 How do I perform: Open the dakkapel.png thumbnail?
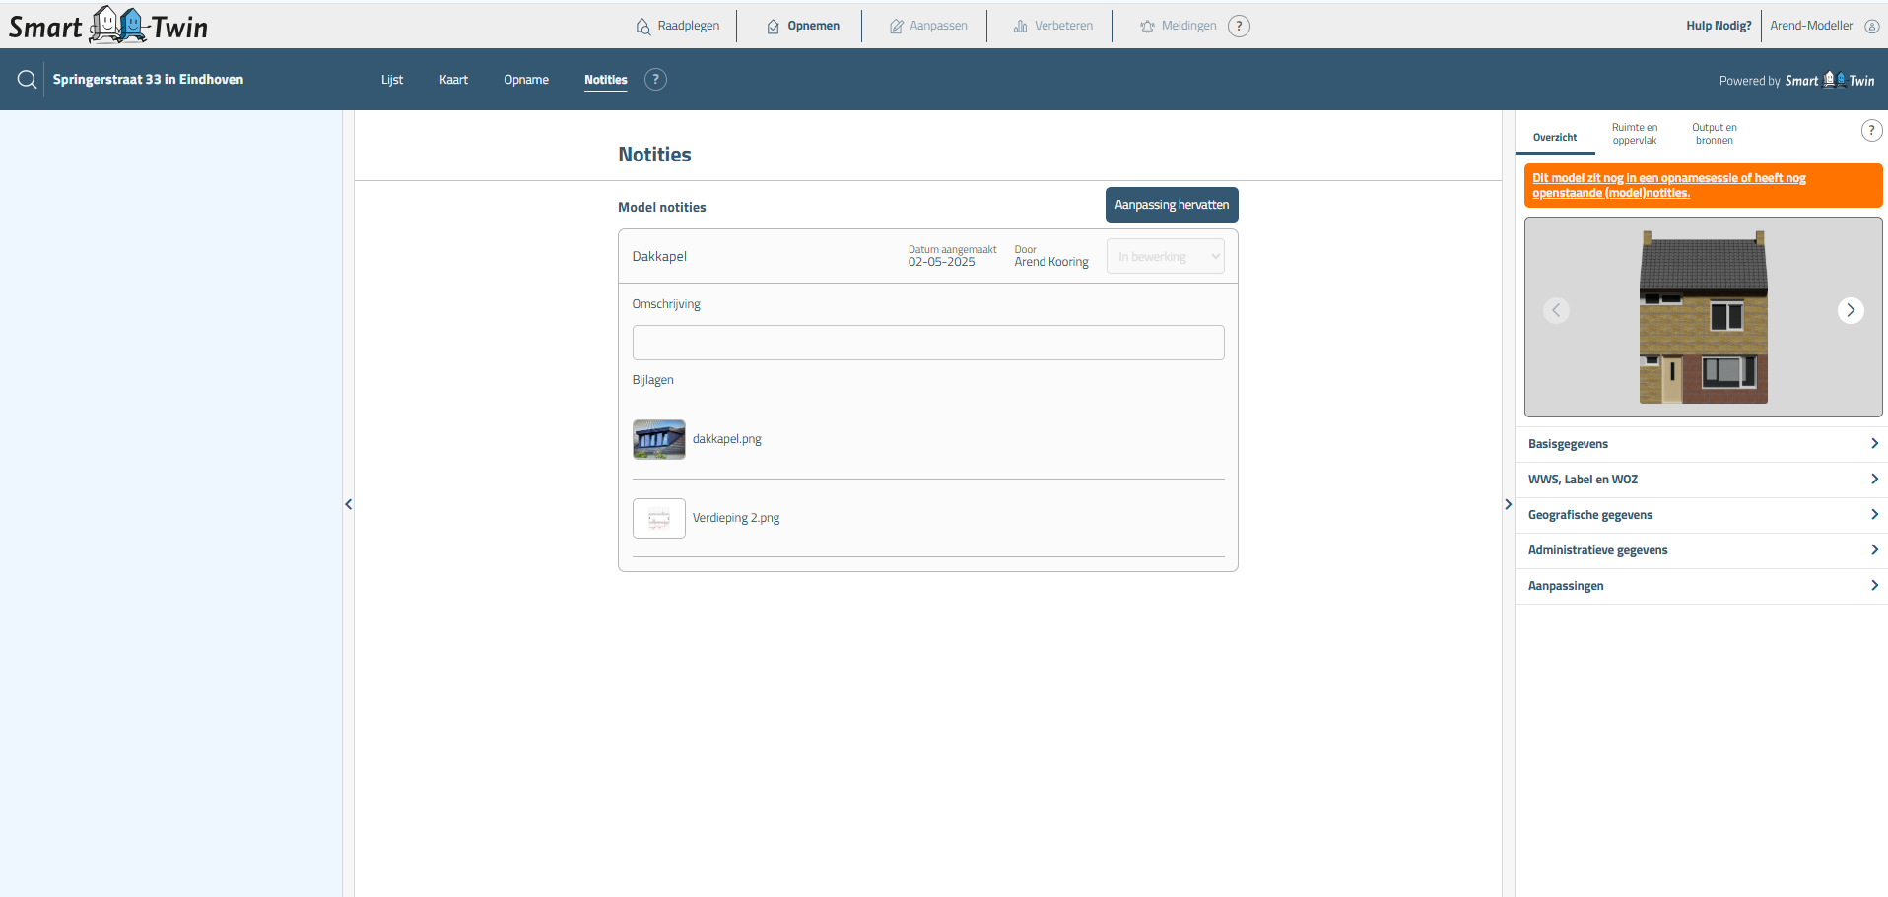pos(658,439)
